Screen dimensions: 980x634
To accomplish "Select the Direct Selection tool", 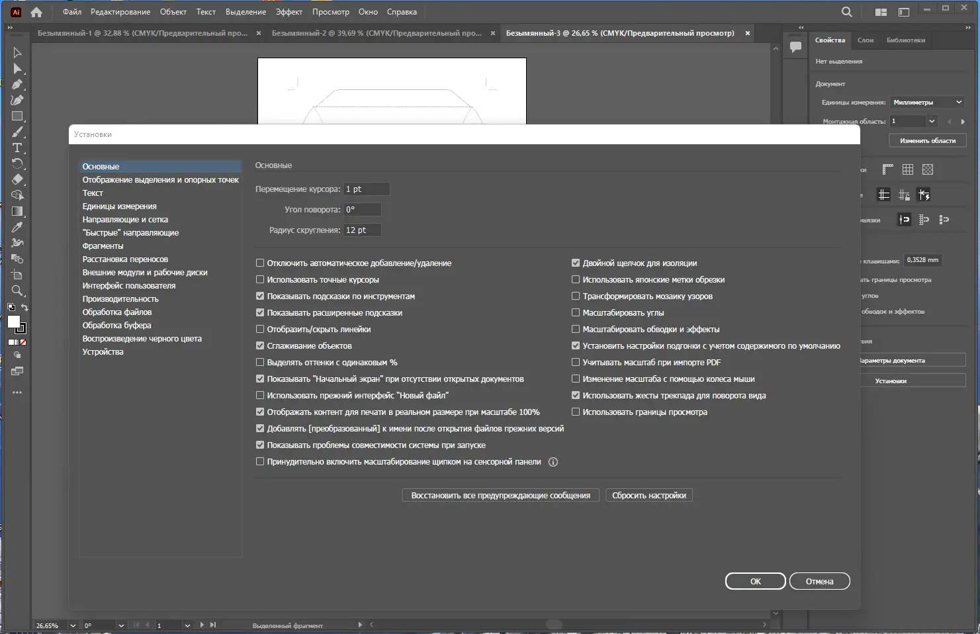I will 17,69.
